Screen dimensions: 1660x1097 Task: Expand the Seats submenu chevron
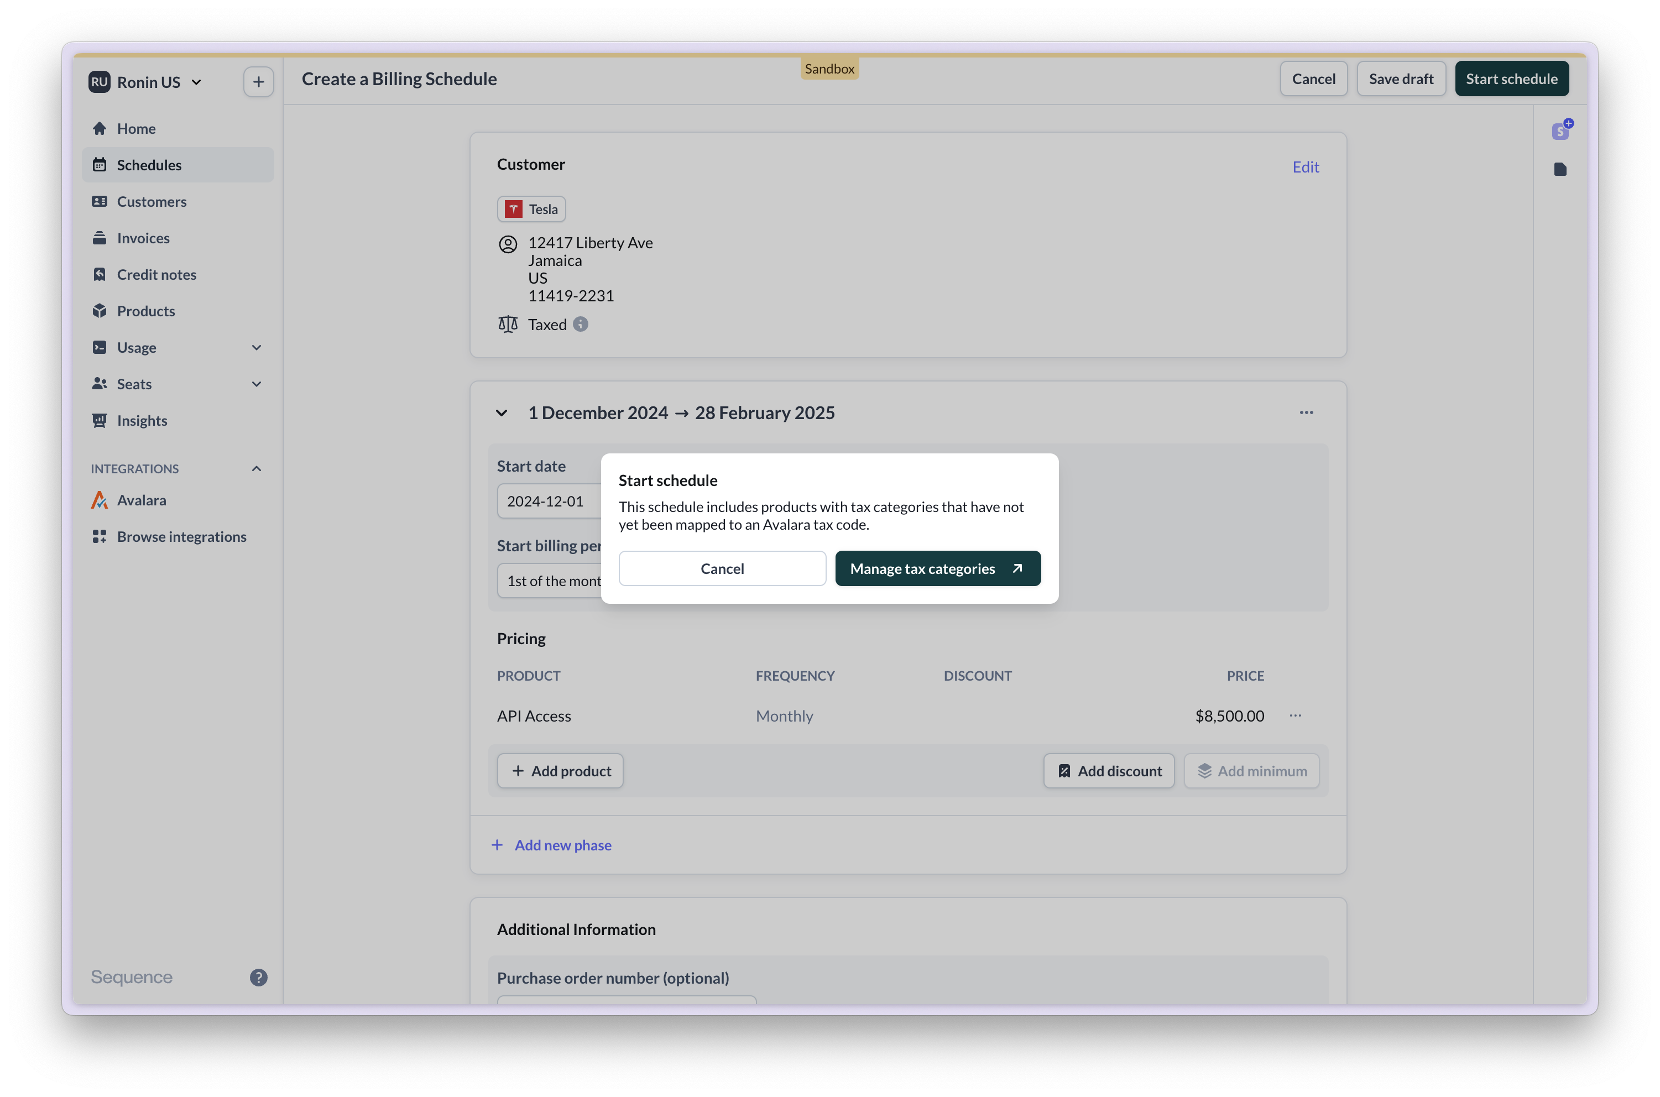click(x=257, y=384)
